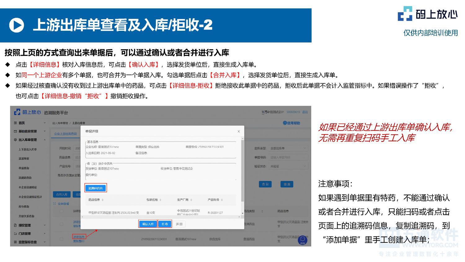Click the customer service chat icon

(x=302, y=240)
